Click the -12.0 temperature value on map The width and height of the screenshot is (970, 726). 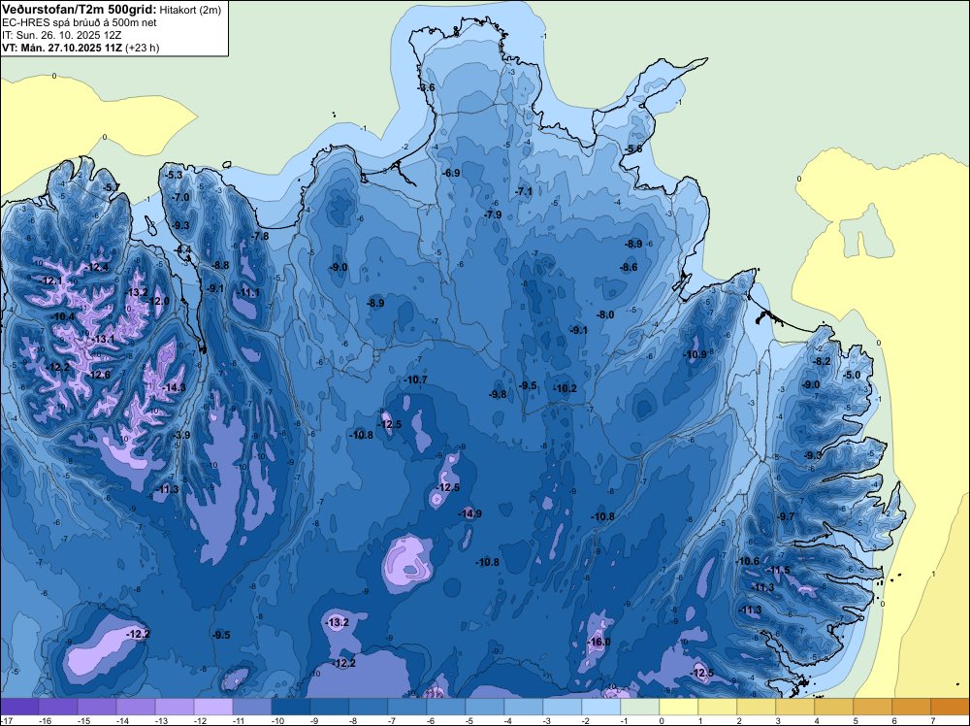point(158,302)
